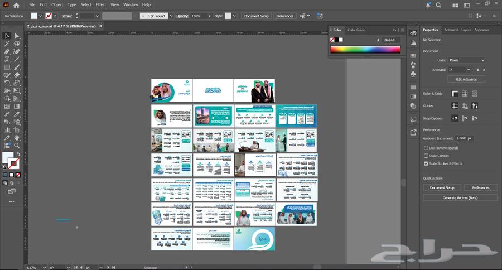Open notifications bell icon
Image resolution: width=502 pixels, height=270 pixels.
coord(428,5)
